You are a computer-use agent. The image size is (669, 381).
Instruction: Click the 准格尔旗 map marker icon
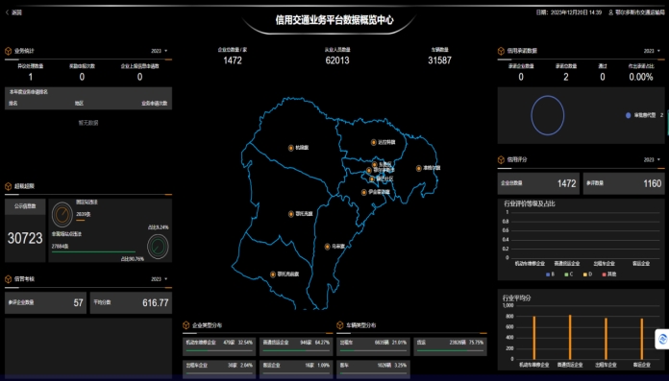[x=418, y=168]
